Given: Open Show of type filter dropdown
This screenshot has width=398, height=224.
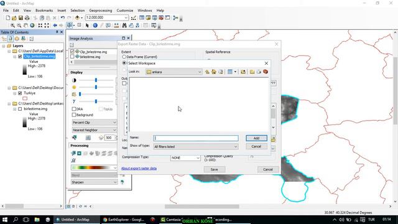Looking at the screenshot, I should tap(236, 147).
